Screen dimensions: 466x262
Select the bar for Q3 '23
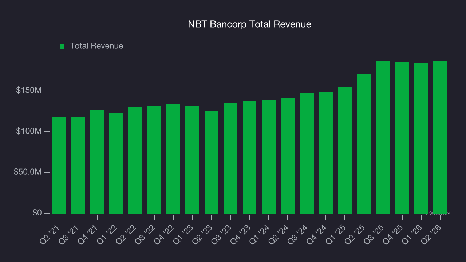tap(230, 158)
